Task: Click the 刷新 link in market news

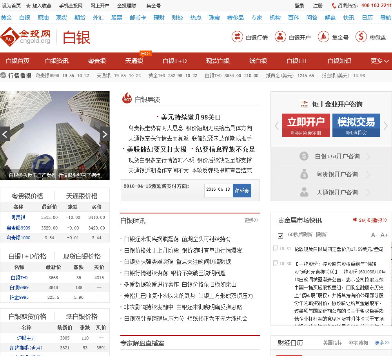Action: [x=322, y=235]
